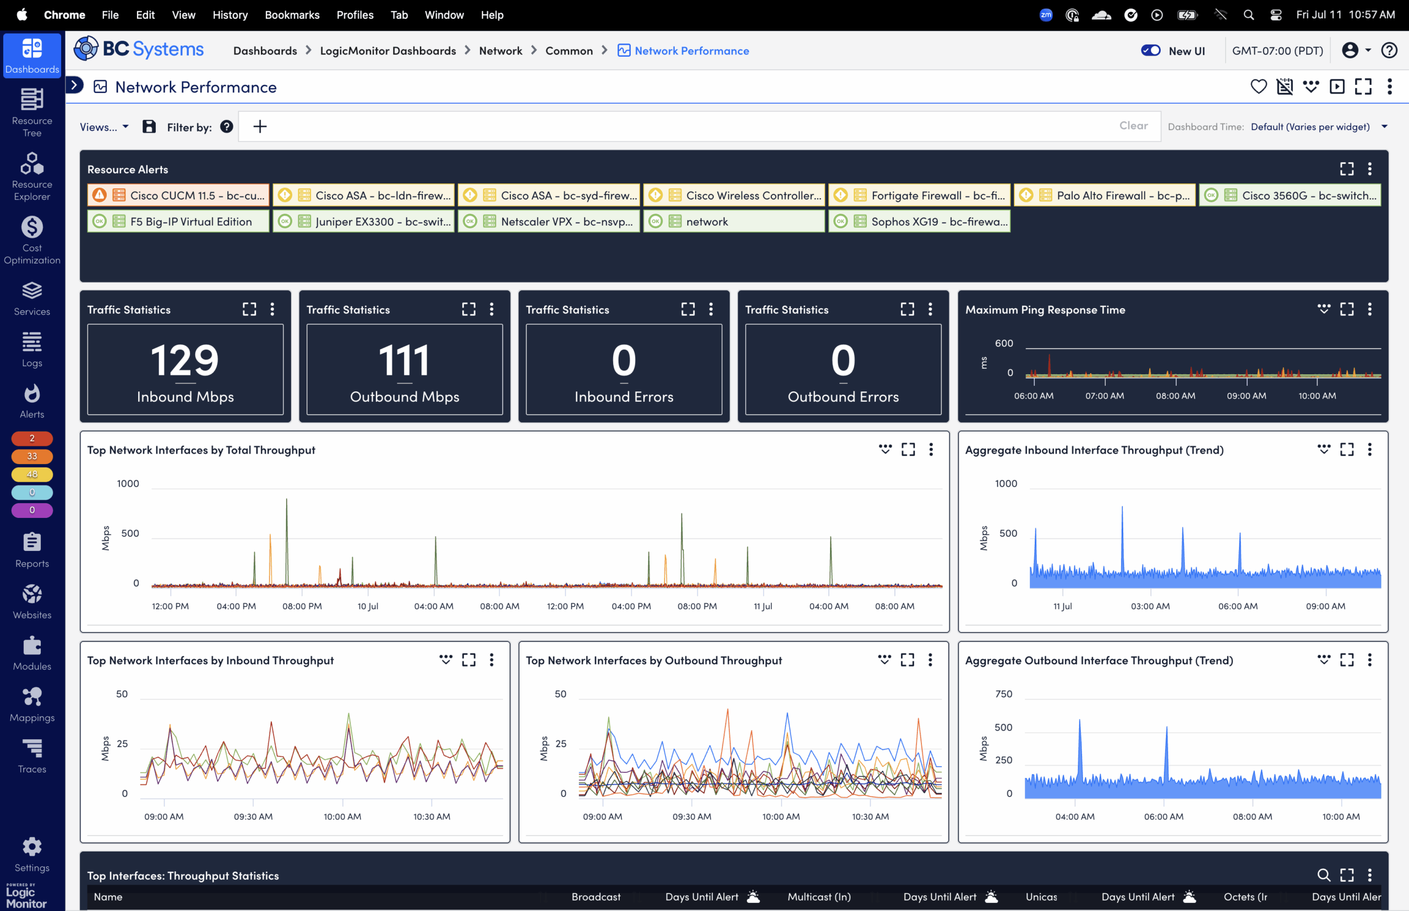Open Resource Alerts widget options menu
The height and width of the screenshot is (911, 1409).
1370,169
